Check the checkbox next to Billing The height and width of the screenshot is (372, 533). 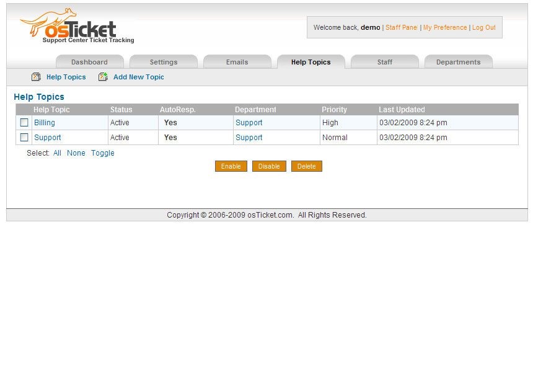(x=24, y=122)
